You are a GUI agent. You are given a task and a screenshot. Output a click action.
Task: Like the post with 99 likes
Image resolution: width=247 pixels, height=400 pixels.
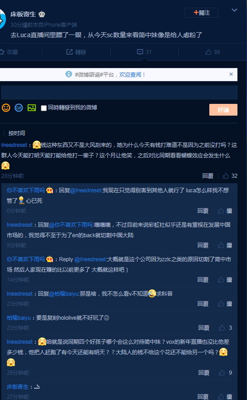point(212,52)
